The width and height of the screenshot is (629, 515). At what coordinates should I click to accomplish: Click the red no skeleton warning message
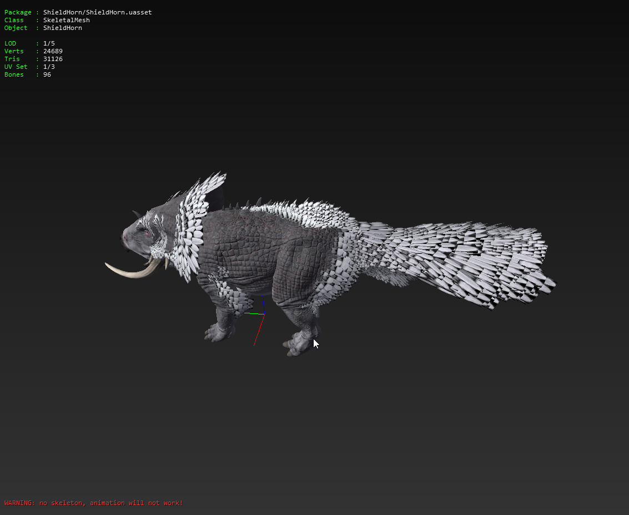pyautogui.click(x=93, y=503)
